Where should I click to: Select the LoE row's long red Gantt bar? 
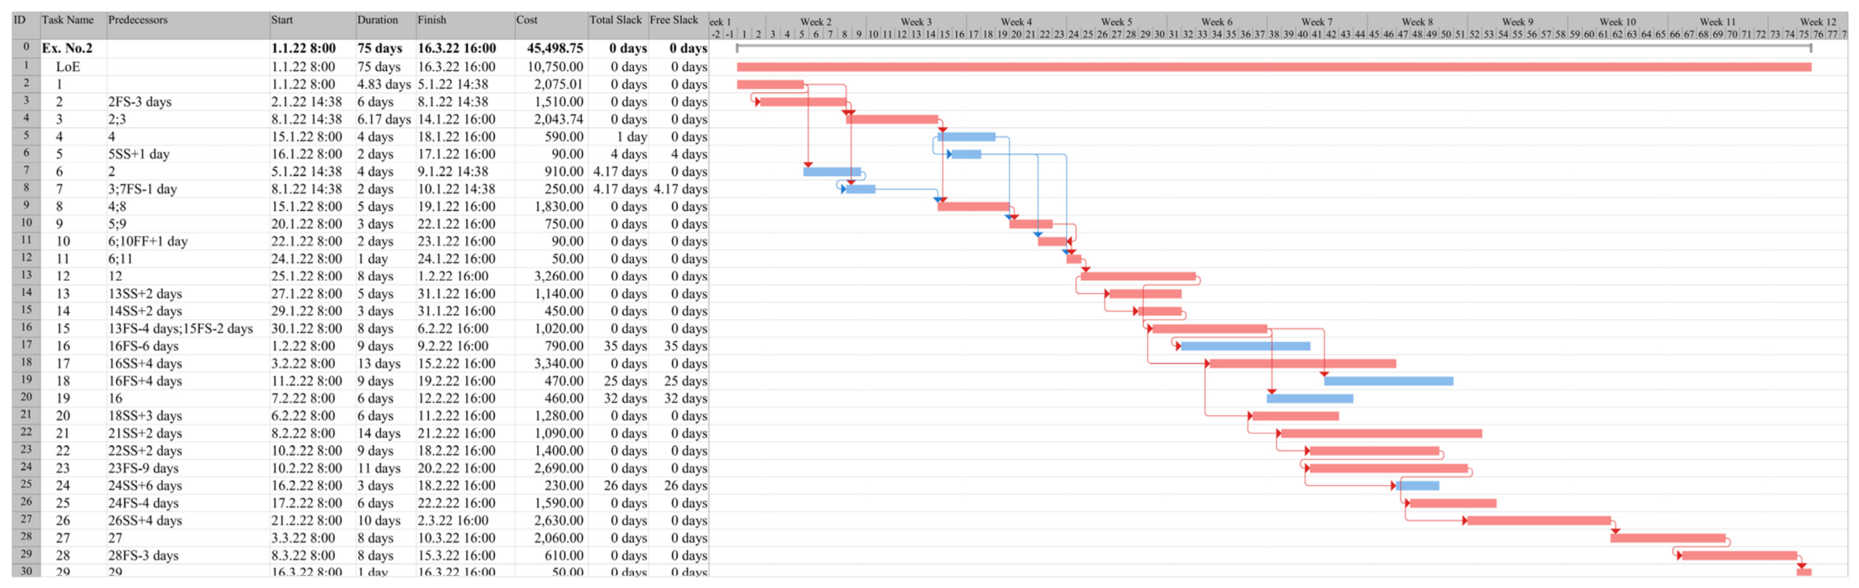click(1274, 67)
